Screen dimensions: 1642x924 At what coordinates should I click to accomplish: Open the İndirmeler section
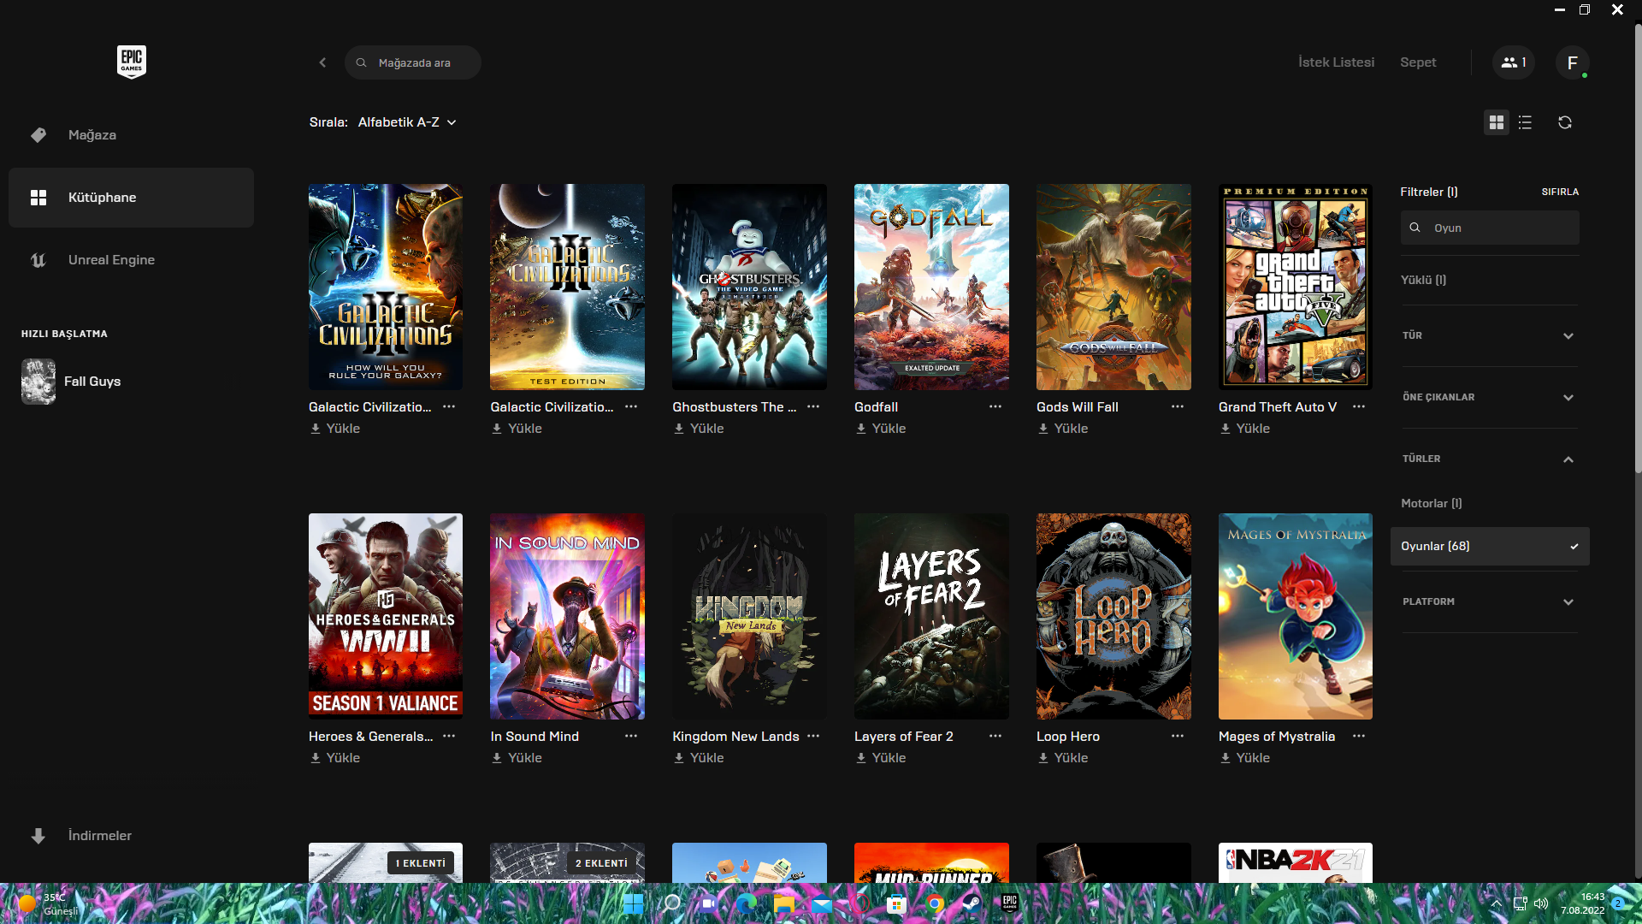coord(131,836)
